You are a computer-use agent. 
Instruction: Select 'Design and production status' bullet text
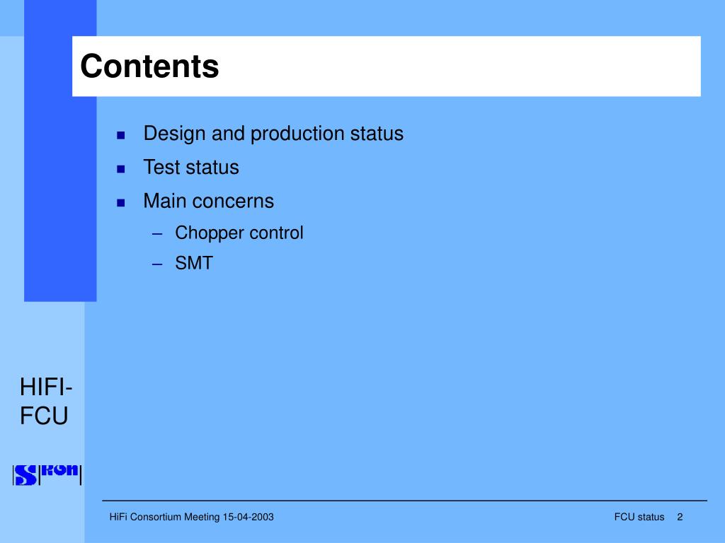[x=273, y=134]
